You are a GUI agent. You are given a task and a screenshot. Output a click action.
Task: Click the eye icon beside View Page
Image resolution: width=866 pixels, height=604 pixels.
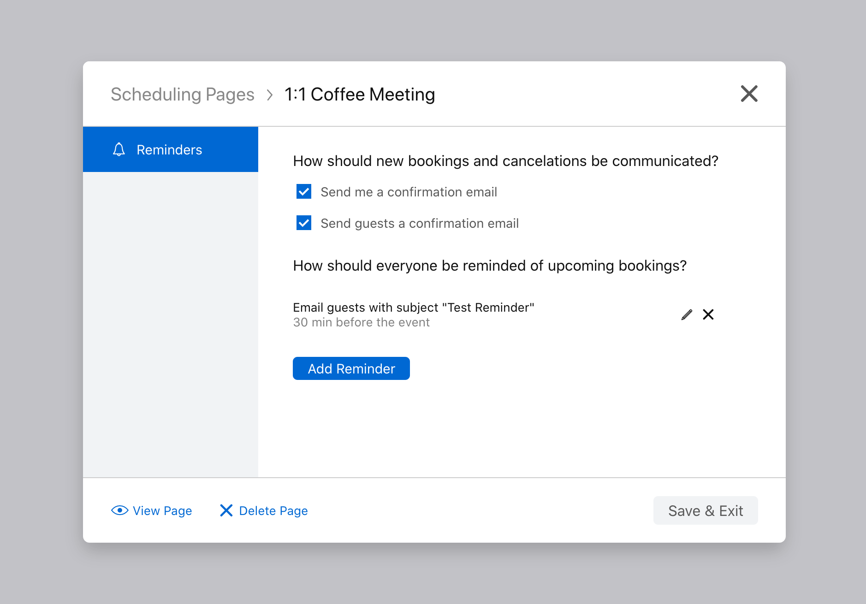point(119,510)
